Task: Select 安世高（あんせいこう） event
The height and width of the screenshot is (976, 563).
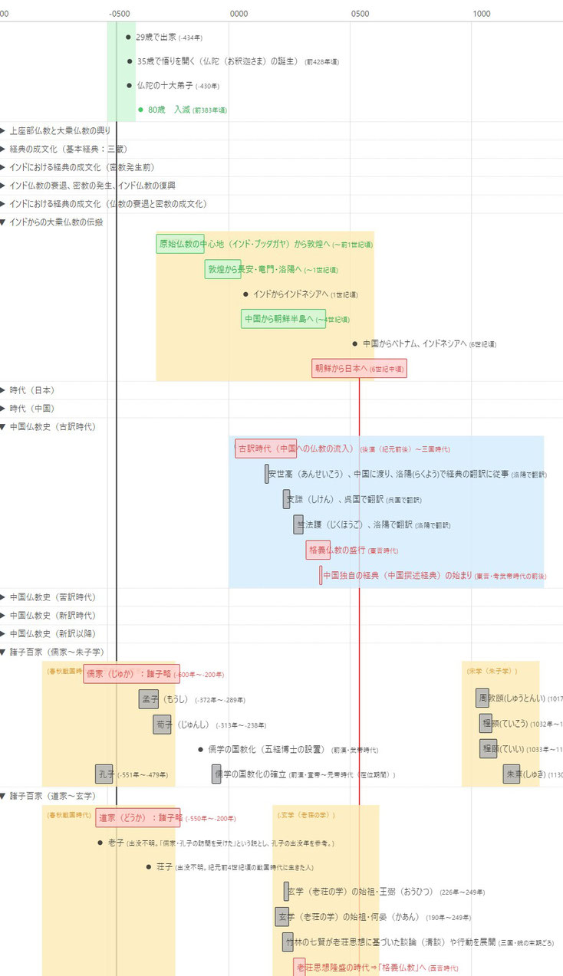Action: 267,474
